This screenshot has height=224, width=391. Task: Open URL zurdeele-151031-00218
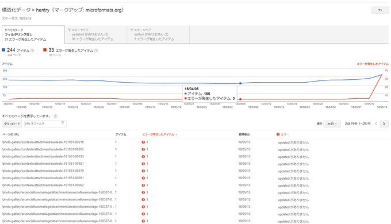[x=43, y=142]
